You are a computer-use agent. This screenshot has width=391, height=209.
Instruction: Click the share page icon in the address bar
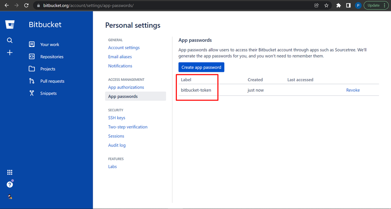point(317,5)
